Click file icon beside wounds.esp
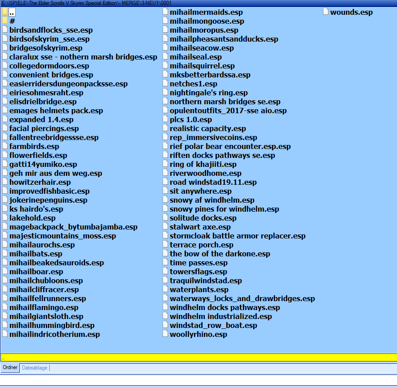 [x=326, y=12]
